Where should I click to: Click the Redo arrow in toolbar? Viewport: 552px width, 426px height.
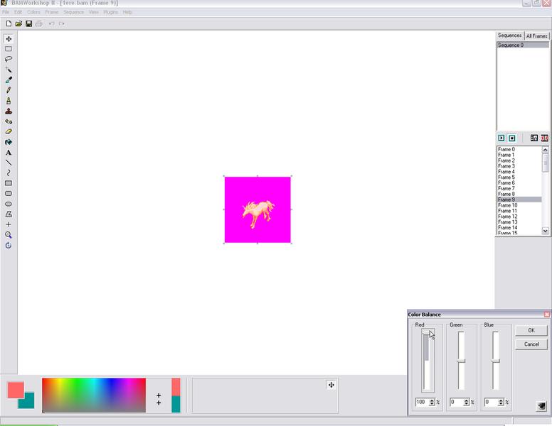click(x=62, y=23)
